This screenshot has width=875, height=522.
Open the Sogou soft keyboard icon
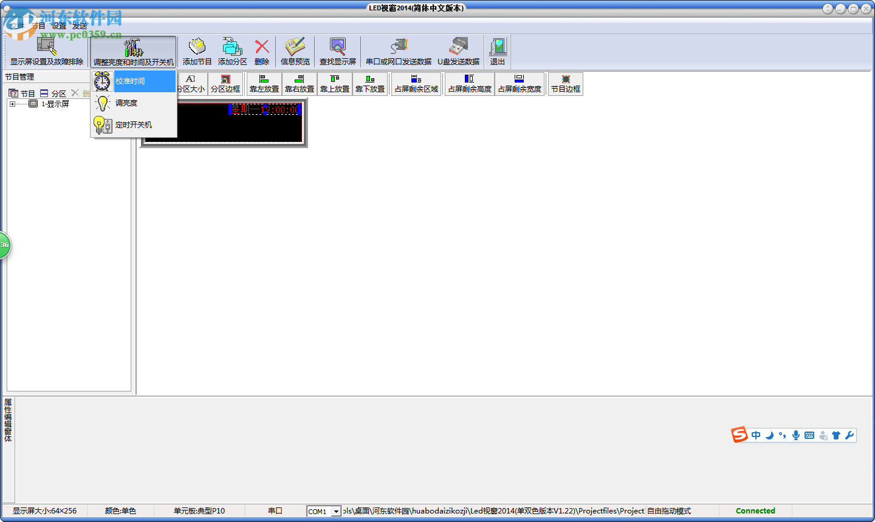click(x=809, y=435)
